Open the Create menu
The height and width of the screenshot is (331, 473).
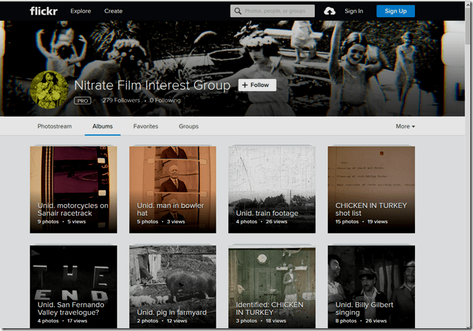coord(113,11)
